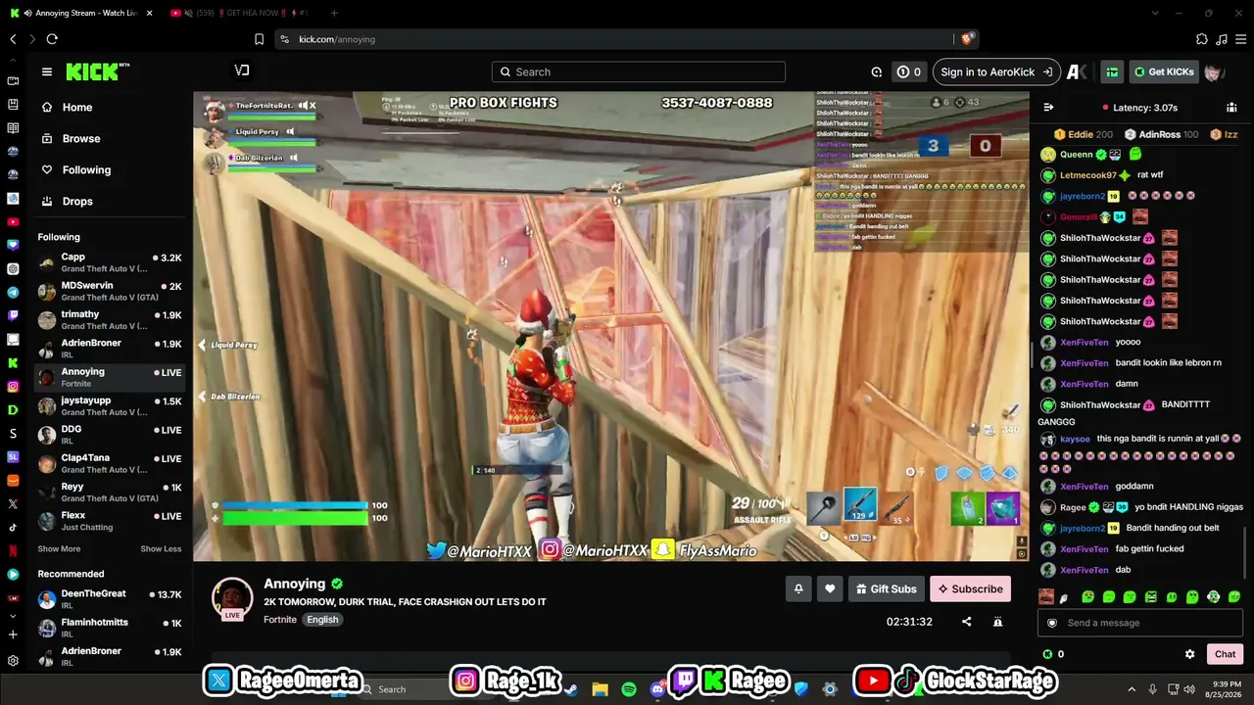Open Spotify from the Windows taskbar
This screenshot has height=705, width=1254.
[x=629, y=689]
